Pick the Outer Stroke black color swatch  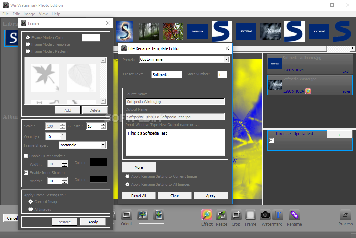point(99,162)
